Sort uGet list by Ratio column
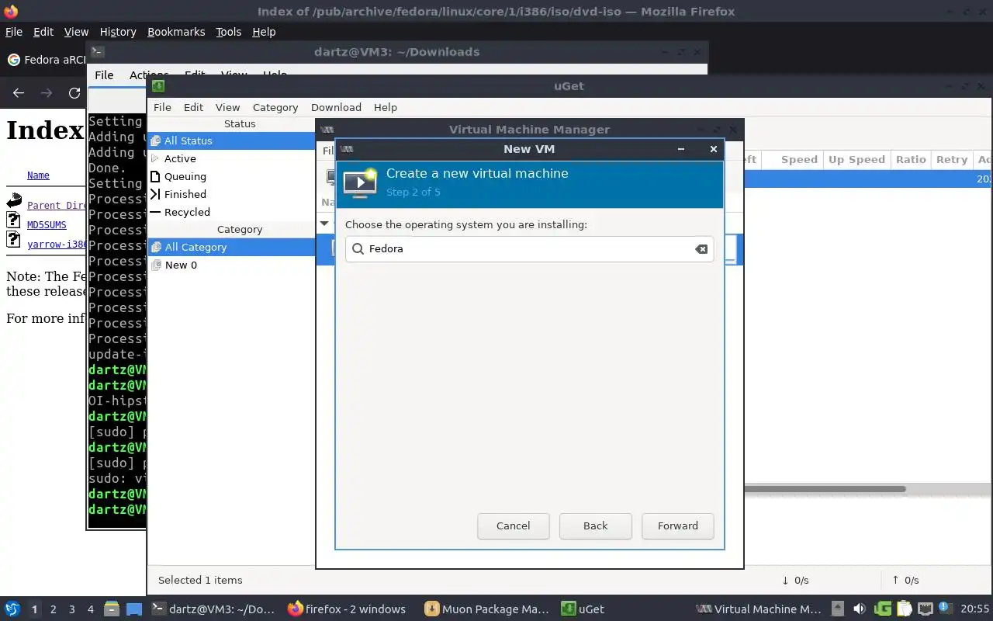This screenshot has width=993, height=621. coord(911,159)
